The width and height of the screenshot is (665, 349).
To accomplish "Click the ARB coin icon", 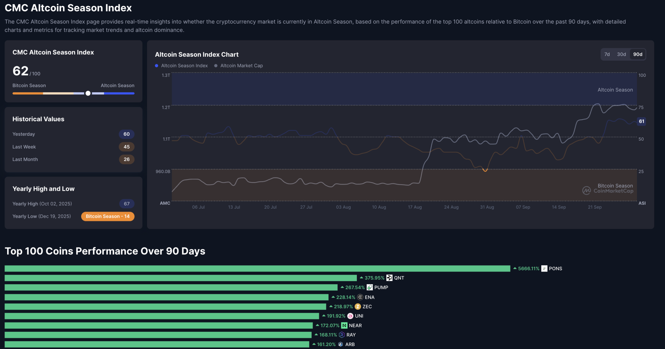I will (341, 344).
